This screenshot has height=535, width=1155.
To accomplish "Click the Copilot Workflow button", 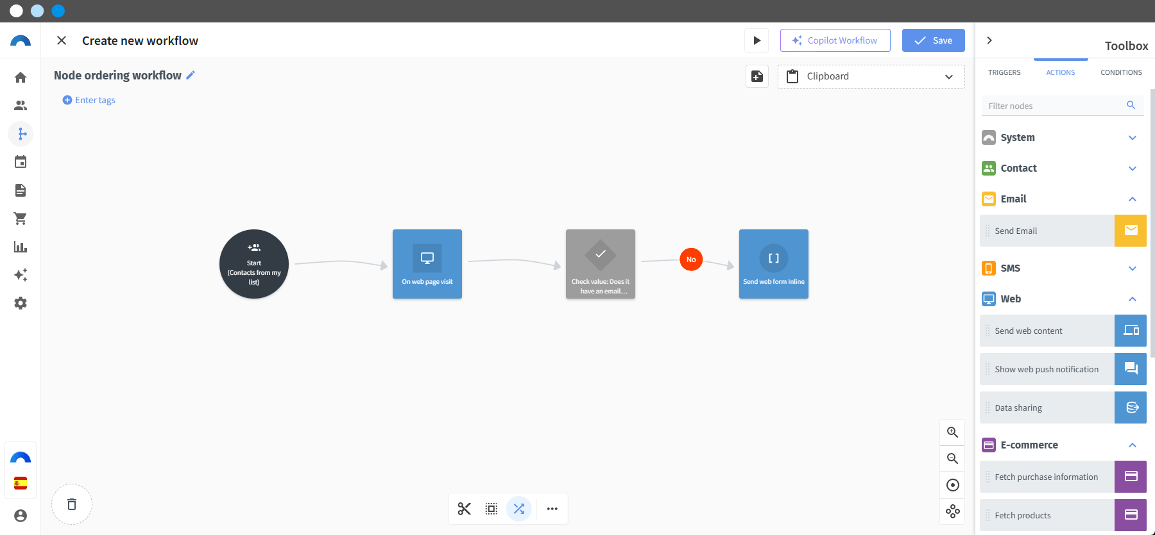I will pos(835,40).
